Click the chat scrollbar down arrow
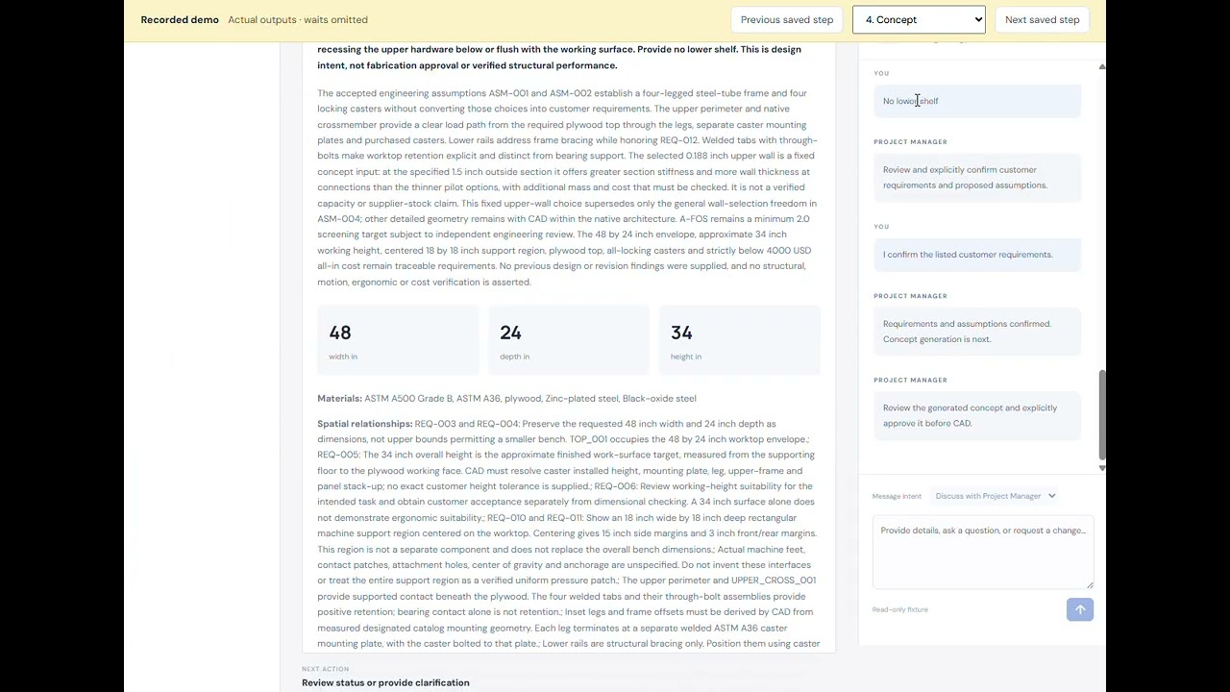The width and height of the screenshot is (1230, 692). click(1101, 467)
